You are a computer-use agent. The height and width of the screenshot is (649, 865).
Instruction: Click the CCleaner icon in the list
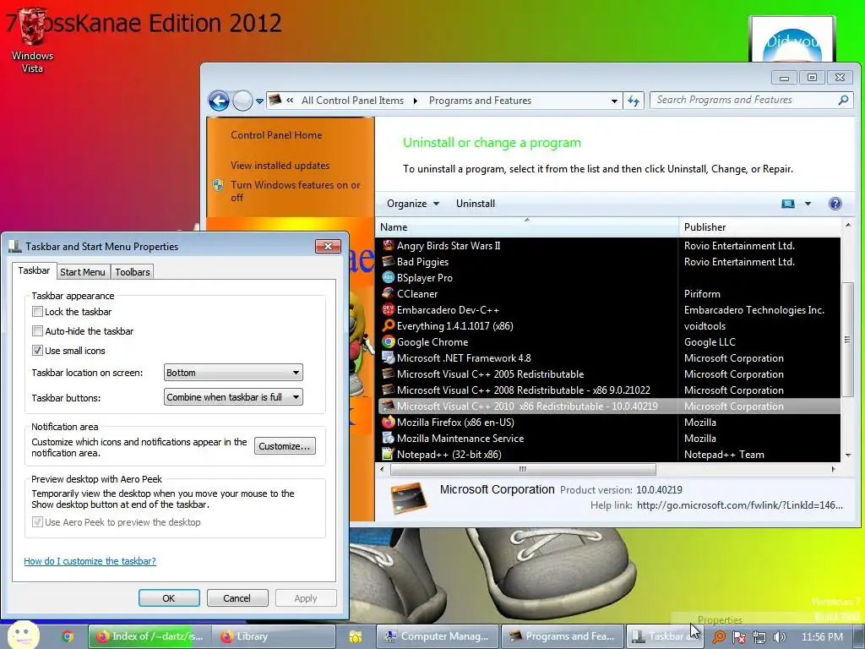[389, 293]
